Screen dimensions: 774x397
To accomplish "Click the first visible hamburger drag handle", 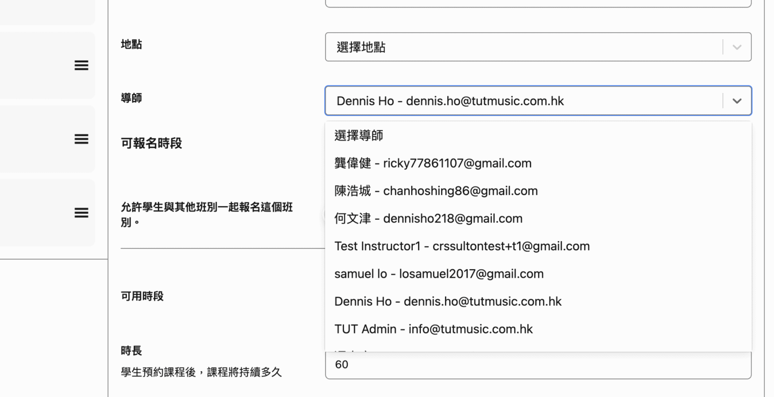I will coord(81,66).
